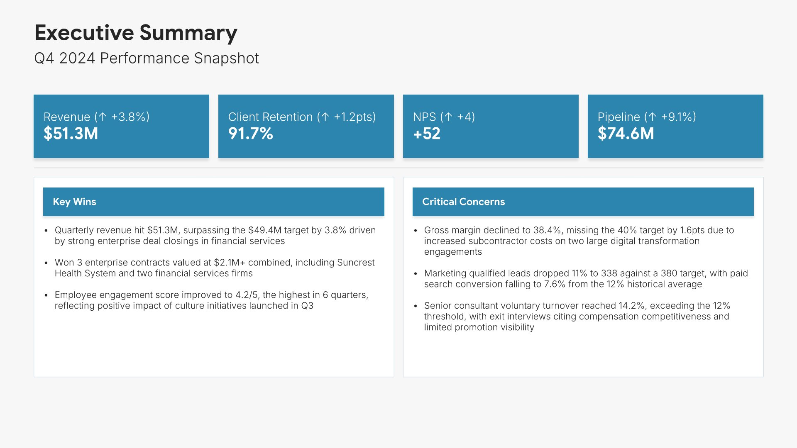Image resolution: width=797 pixels, height=448 pixels.
Task: Click the up arrow in NPS card
Action: click(448, 117)
